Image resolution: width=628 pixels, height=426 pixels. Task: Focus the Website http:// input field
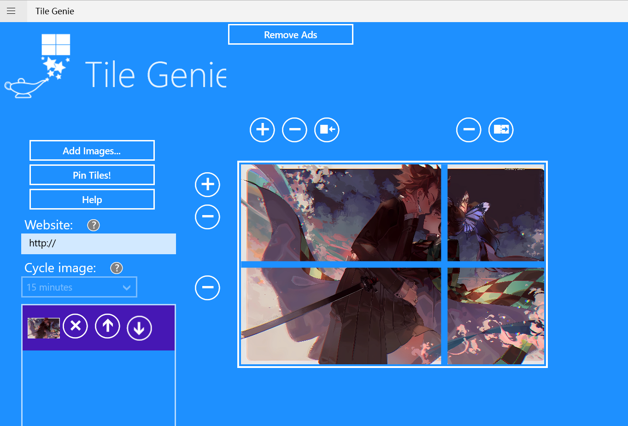pyautogui.click(x=99, y=244)
